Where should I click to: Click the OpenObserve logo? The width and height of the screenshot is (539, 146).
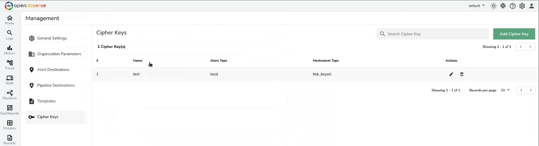26,6
